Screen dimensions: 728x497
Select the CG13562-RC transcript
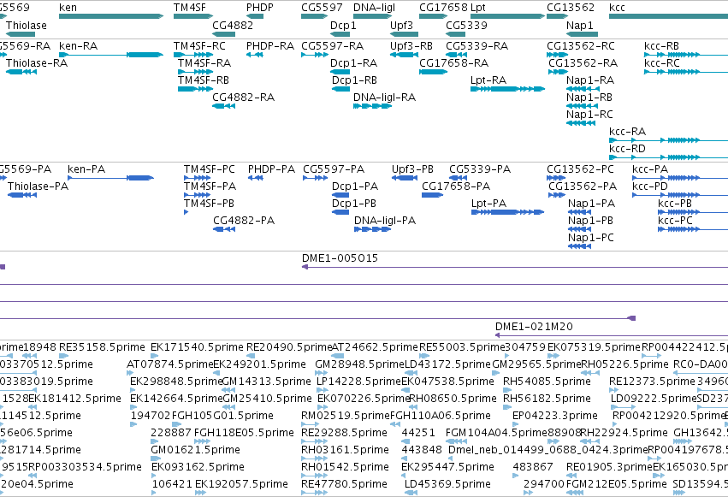pos(557,55)
